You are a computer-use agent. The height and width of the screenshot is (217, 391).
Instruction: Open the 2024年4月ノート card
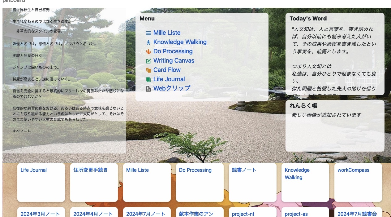point(94,212)
